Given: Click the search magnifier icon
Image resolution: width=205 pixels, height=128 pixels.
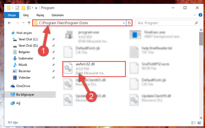Looking at the screenshot, I should (196, 23).
